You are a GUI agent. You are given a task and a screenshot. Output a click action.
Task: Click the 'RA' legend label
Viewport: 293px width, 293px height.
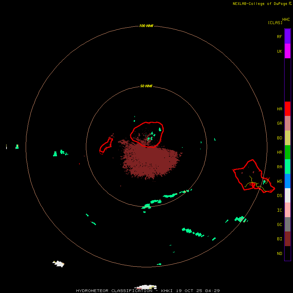coord(279,167)
